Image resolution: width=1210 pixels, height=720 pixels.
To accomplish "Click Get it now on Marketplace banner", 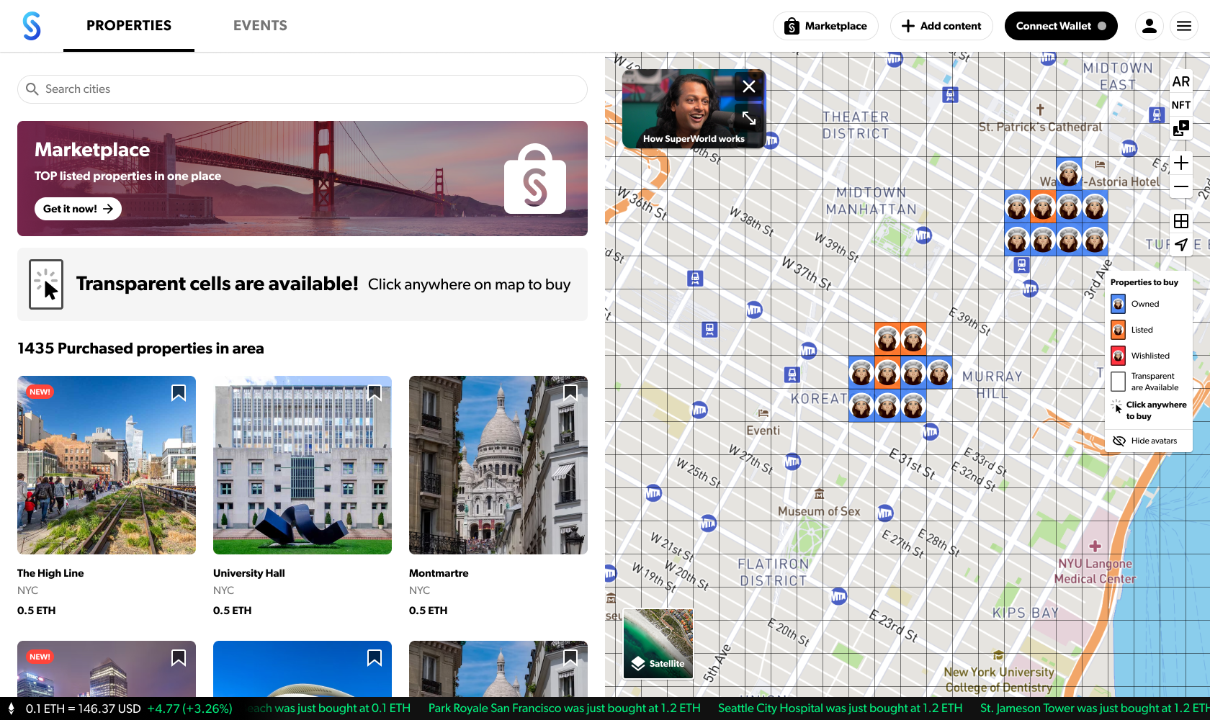I will click(78, 209).
